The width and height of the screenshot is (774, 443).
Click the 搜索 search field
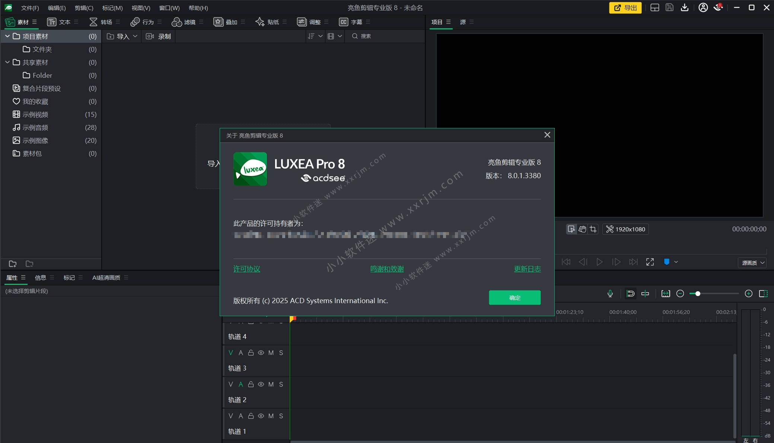385,36
